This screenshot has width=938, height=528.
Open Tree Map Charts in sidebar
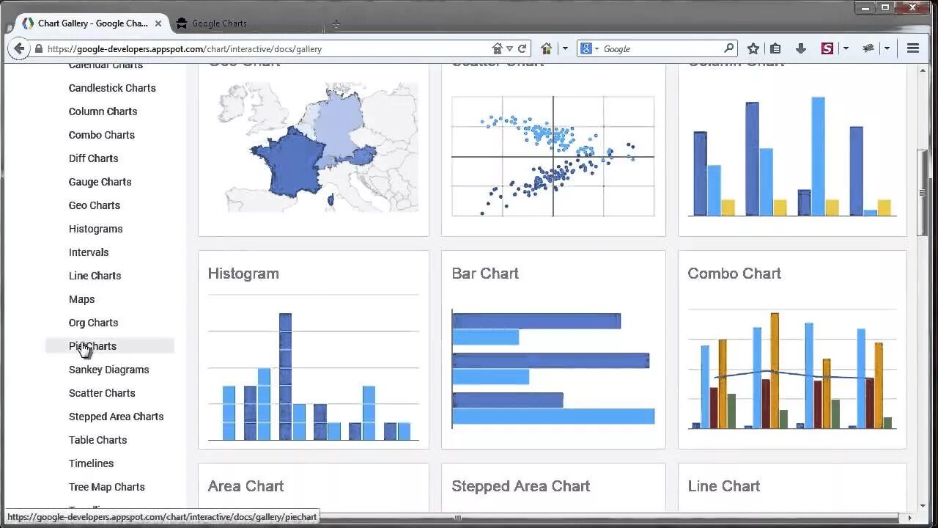click(106, 487)
